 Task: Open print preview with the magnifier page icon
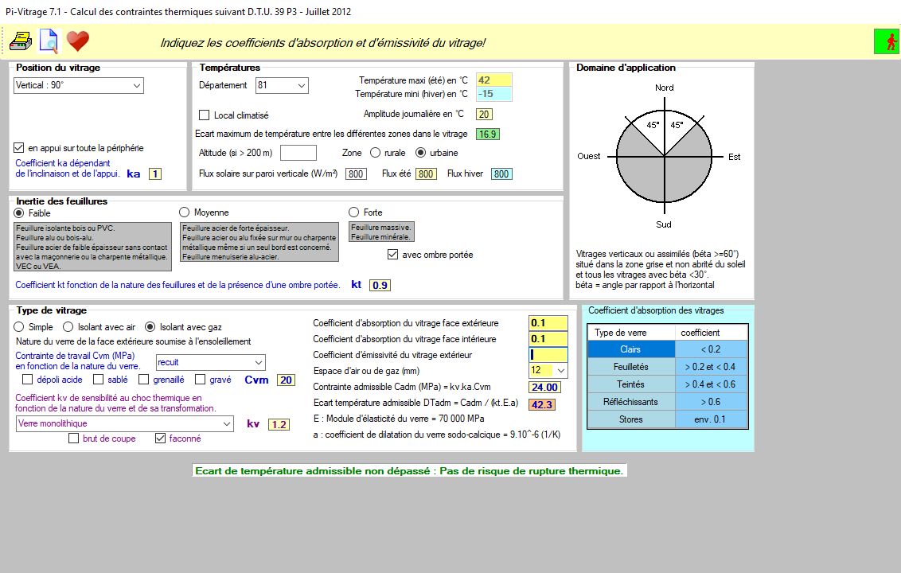click(49, 41)
